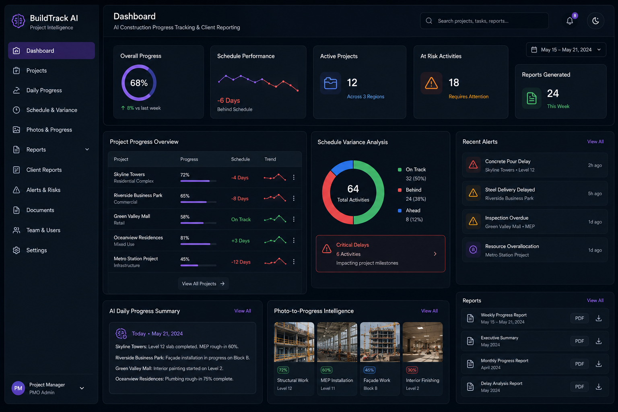
Task: Click PDF button for Delay Analysis Report
Action: pyautogui.click(x=579, y=387)
